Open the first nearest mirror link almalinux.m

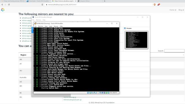click(x=27, y=18)
